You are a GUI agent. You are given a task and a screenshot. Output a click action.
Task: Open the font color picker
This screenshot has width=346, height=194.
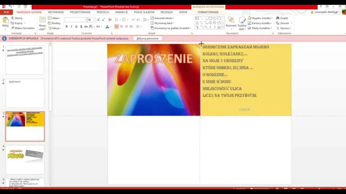click(111, 27)
